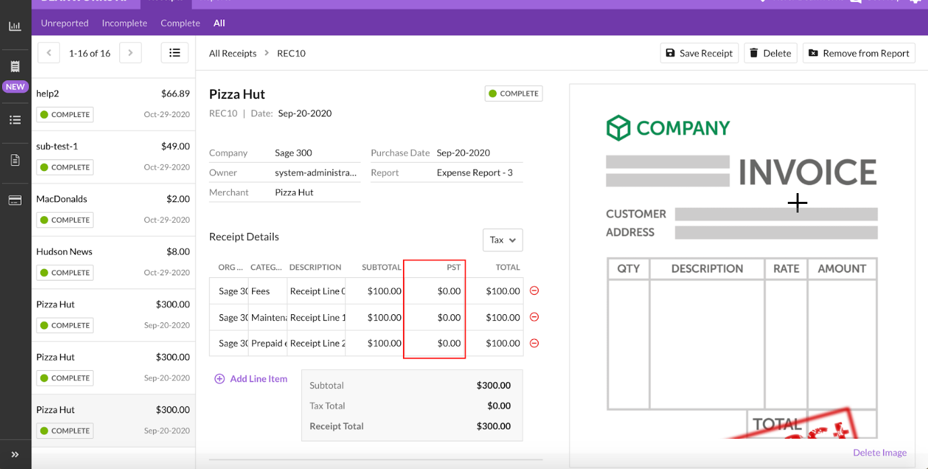Click Remove from Report button
The image size is (928, 469).
pos(859,53)
